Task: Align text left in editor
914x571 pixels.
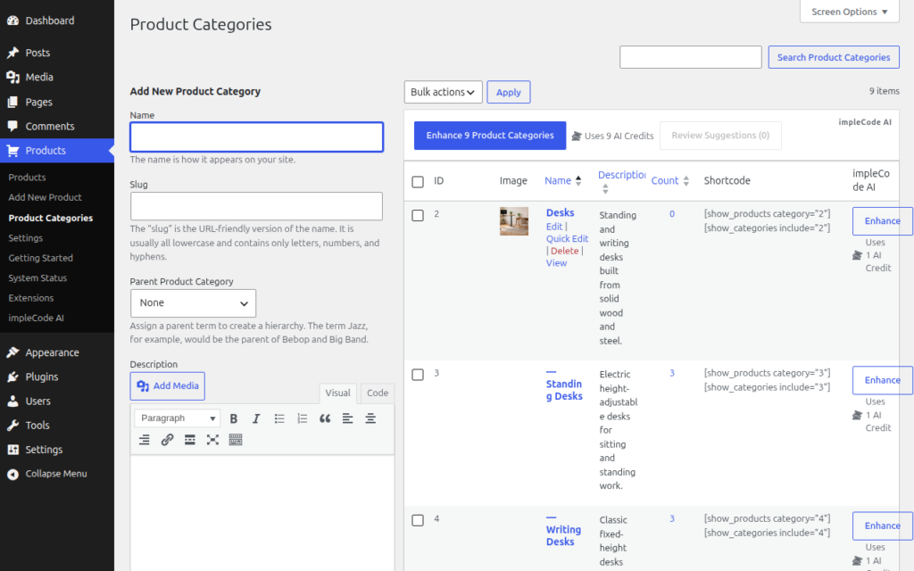Action: click(x=347, y=418)
